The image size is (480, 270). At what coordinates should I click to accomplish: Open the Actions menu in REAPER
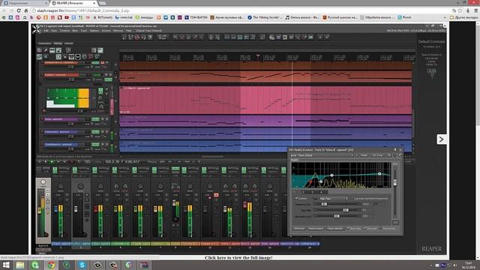point(106,31)
